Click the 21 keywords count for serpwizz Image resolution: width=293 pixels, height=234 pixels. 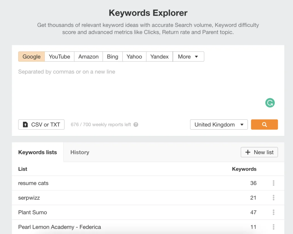(253, 198)
